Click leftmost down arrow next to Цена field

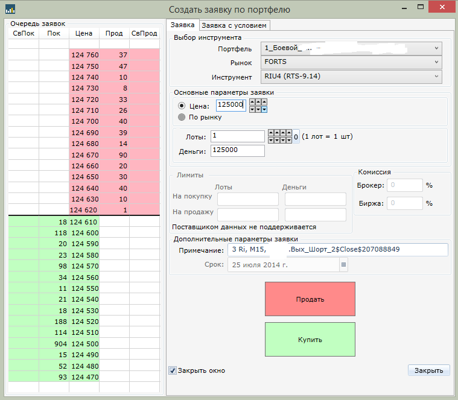[x=252, y=109]
